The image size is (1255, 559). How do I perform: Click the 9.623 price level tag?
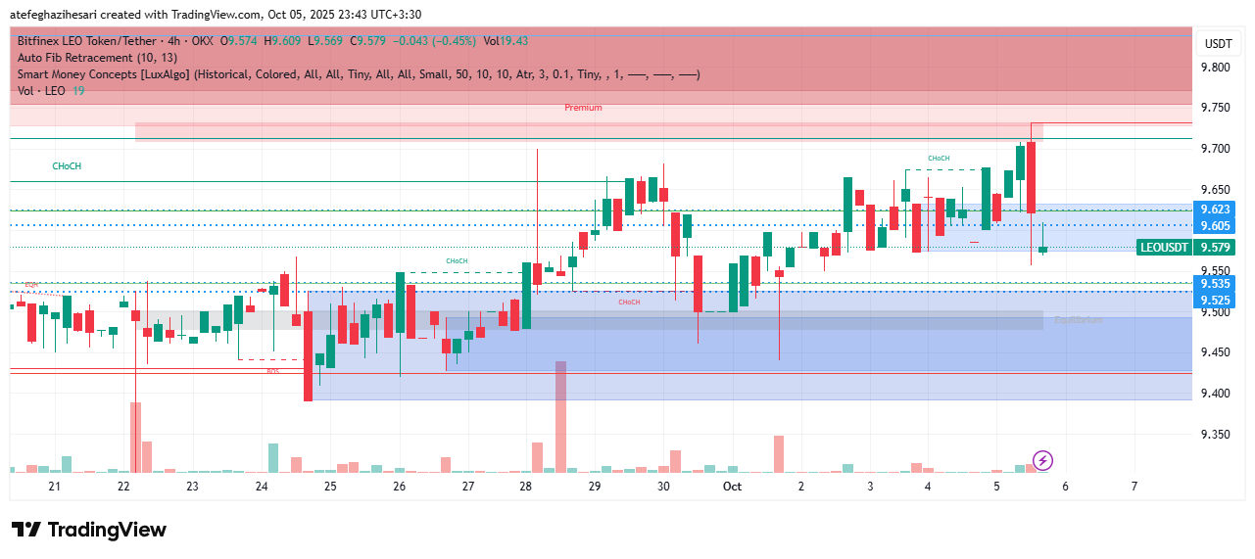pos(1217,210)
